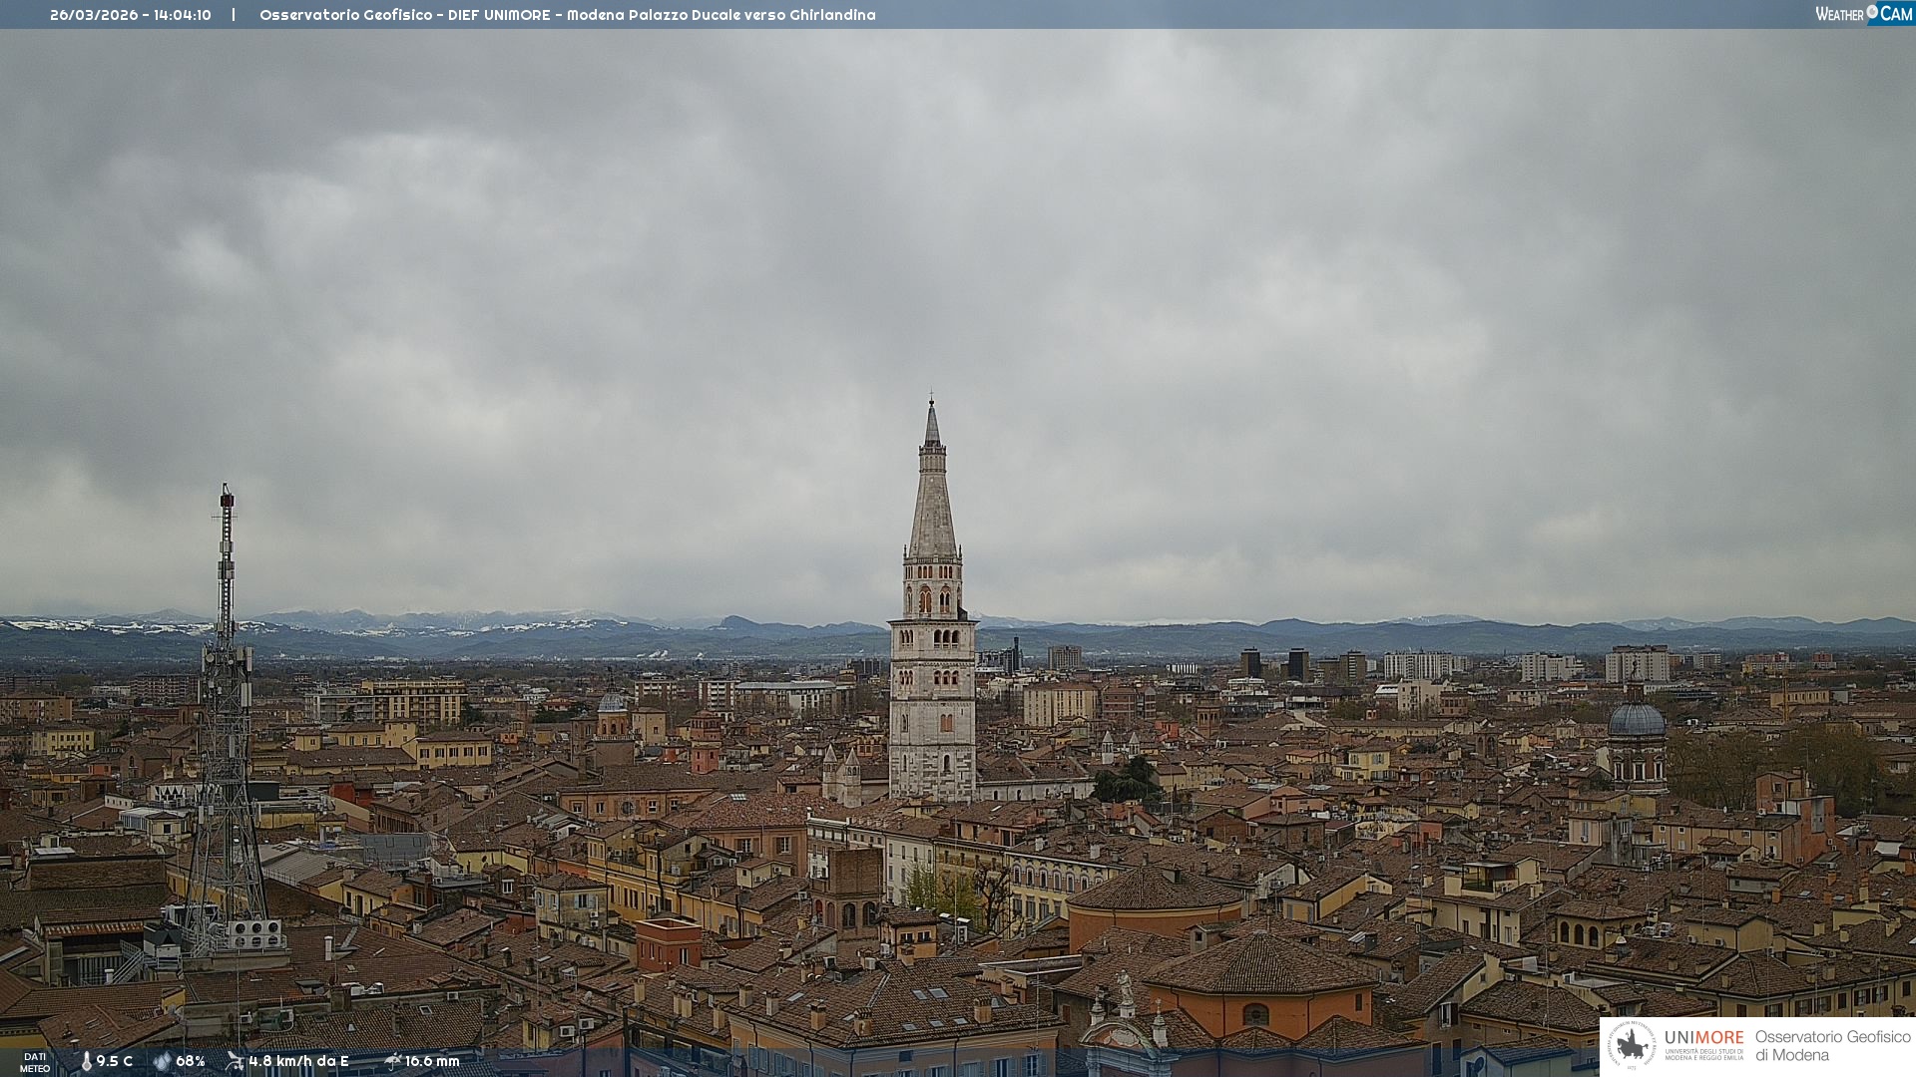Click the thermometer temperature icon

point(86,1061)
